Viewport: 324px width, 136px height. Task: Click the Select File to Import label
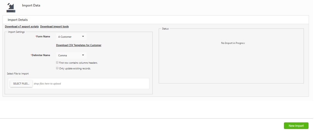click(18, 74)
